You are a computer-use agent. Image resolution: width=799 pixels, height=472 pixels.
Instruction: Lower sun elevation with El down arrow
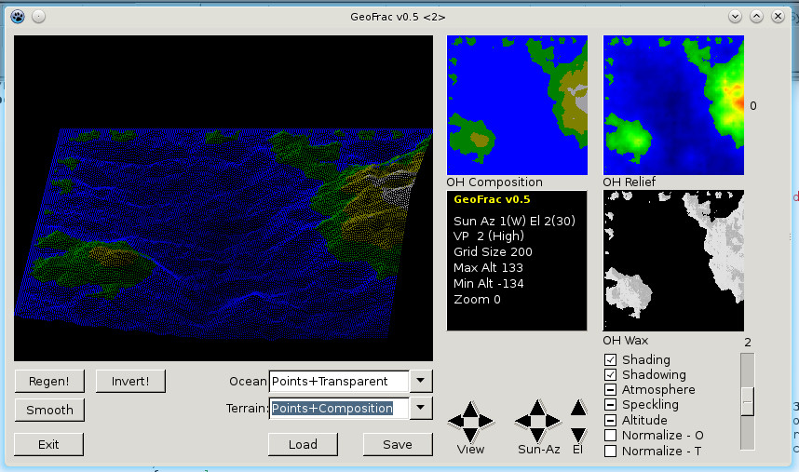(578, 434)
